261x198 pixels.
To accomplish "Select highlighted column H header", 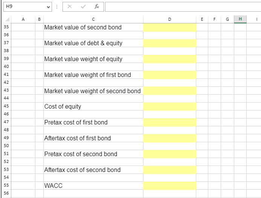I will [240, 19].
